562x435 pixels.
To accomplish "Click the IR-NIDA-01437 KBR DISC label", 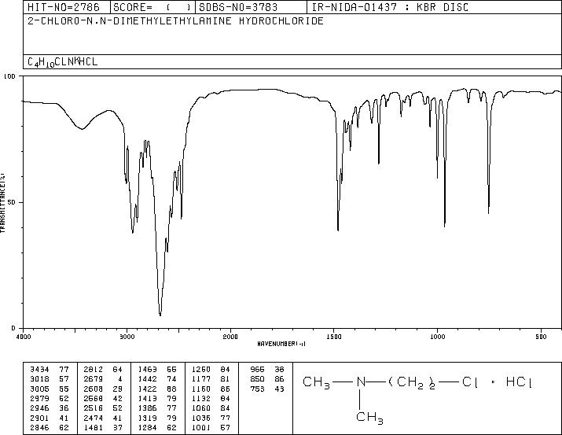I will (391, 7).
